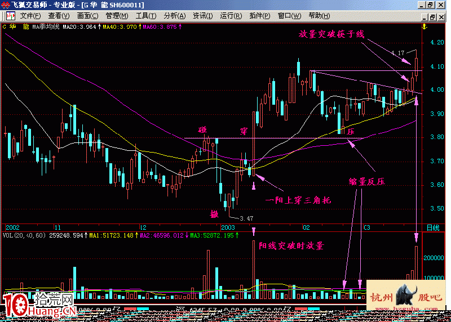Close the inner chart document window

pos(441,17)
